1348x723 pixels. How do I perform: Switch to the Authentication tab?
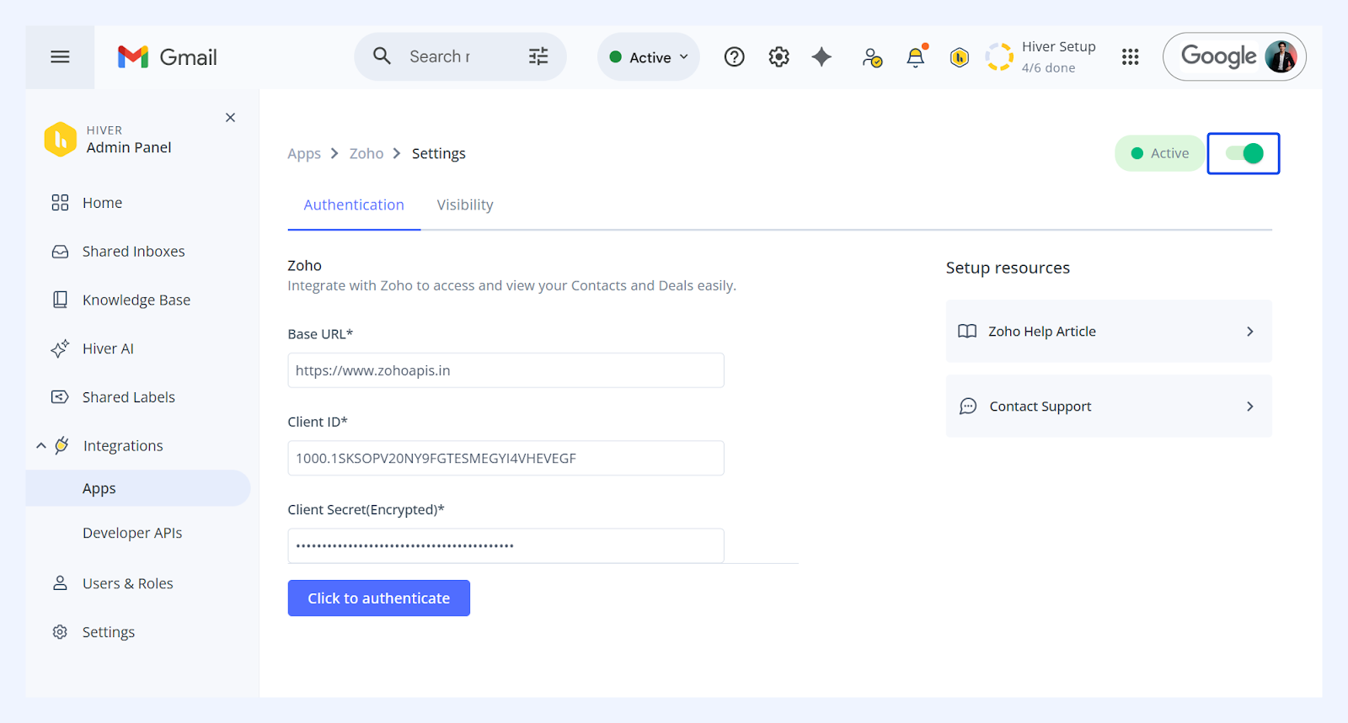[354, 205]
